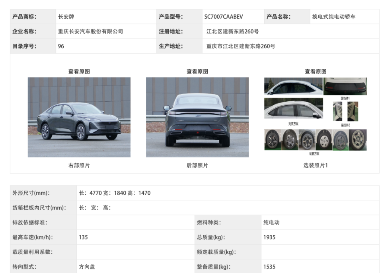Click the 载质量利用系数 label
This screenshot has width=382, height=273.
[33, 252]
